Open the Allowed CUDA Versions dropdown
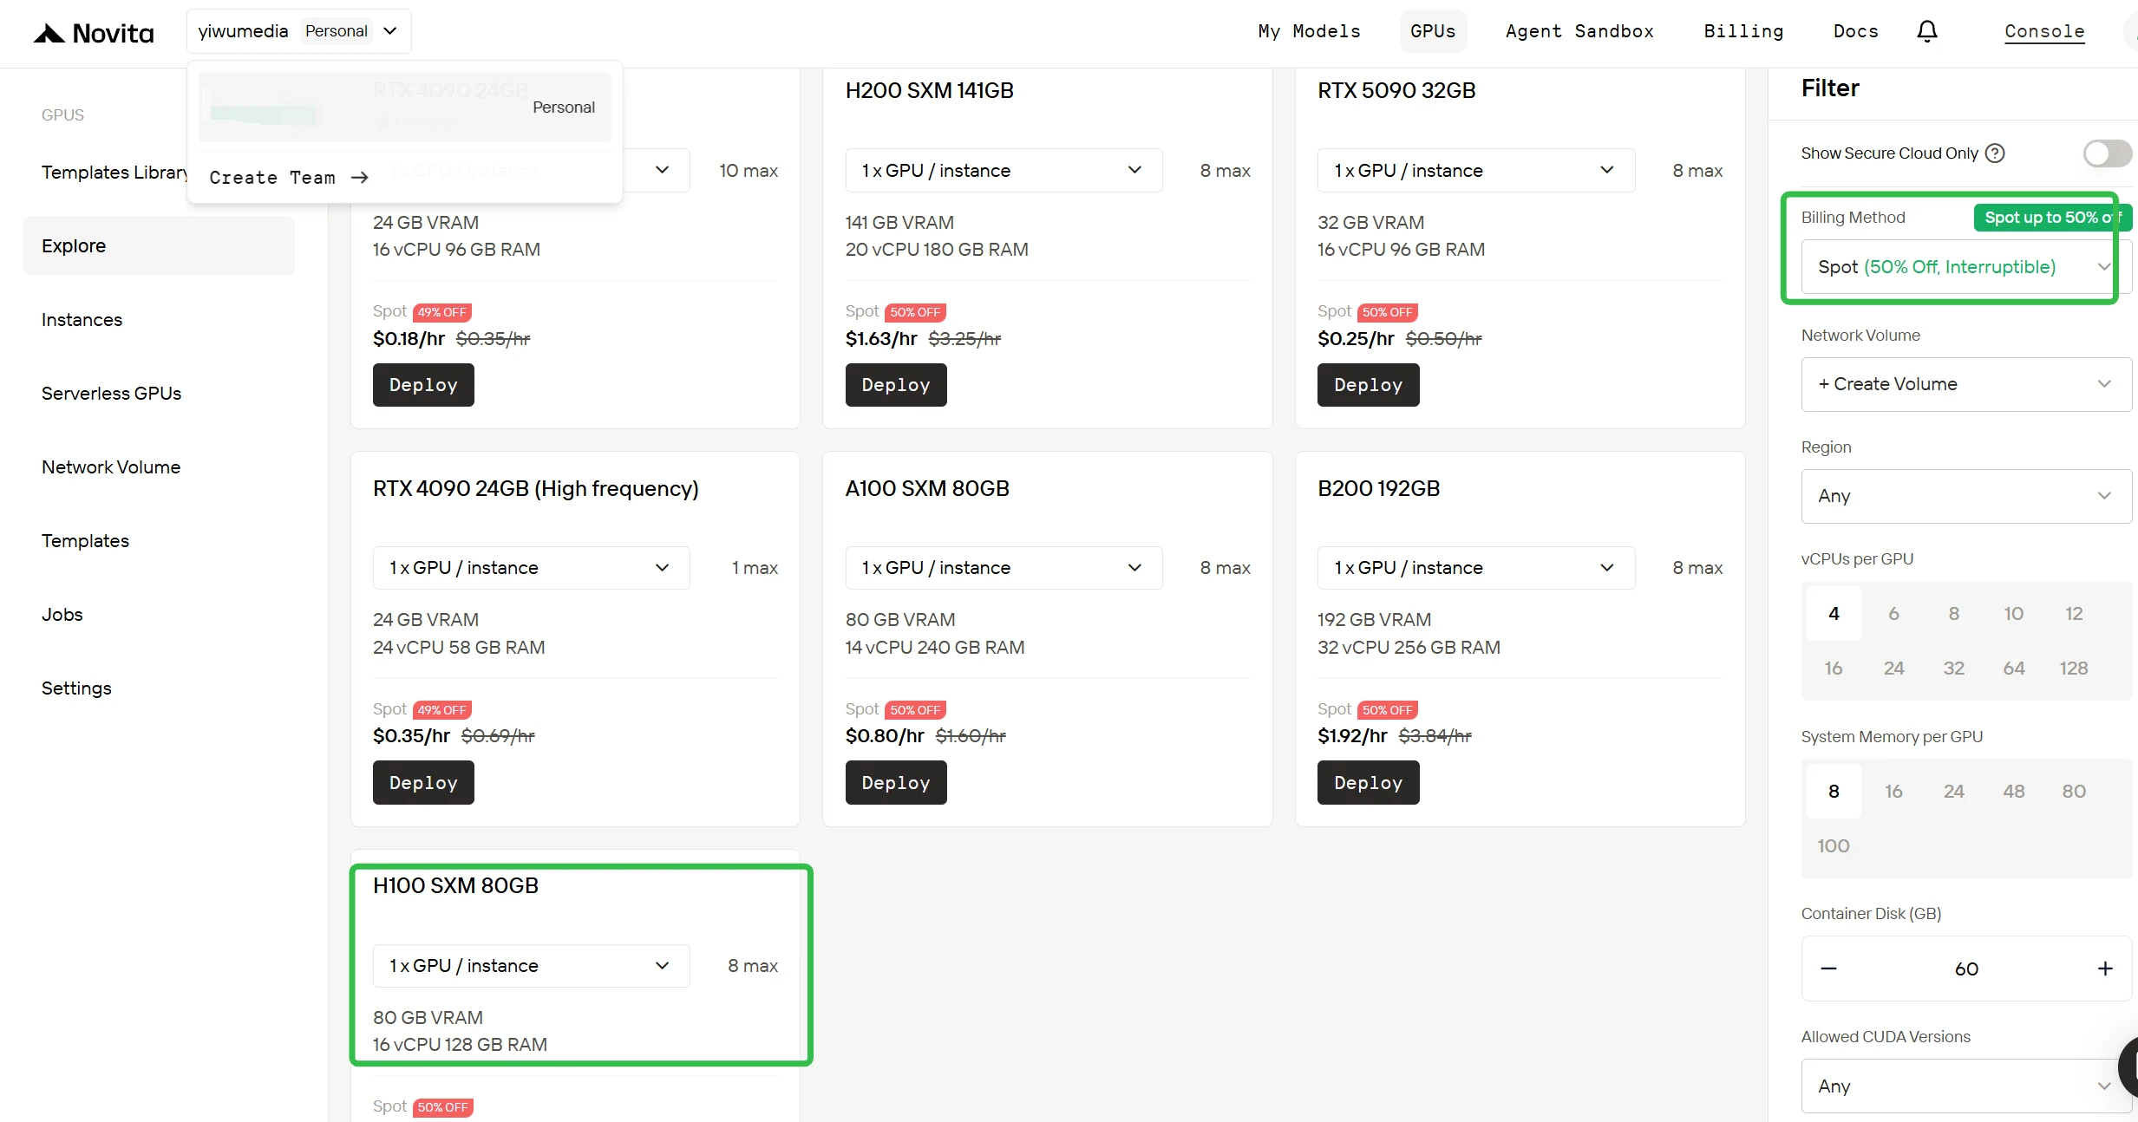Image resolution: width=2138 pixels, height=1122 pixels. point(1966,1086)
